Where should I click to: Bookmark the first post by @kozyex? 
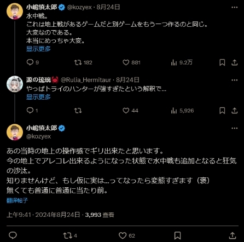[222, 62]
